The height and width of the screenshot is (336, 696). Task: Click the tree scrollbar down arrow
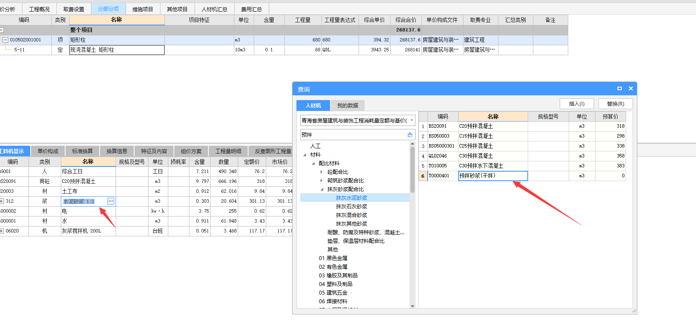click(413, 306)
